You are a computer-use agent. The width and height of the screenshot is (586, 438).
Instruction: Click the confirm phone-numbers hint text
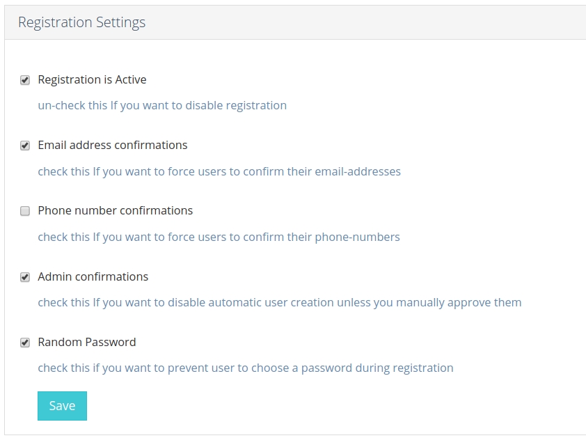pyautogui.click(x=219, y=237)
